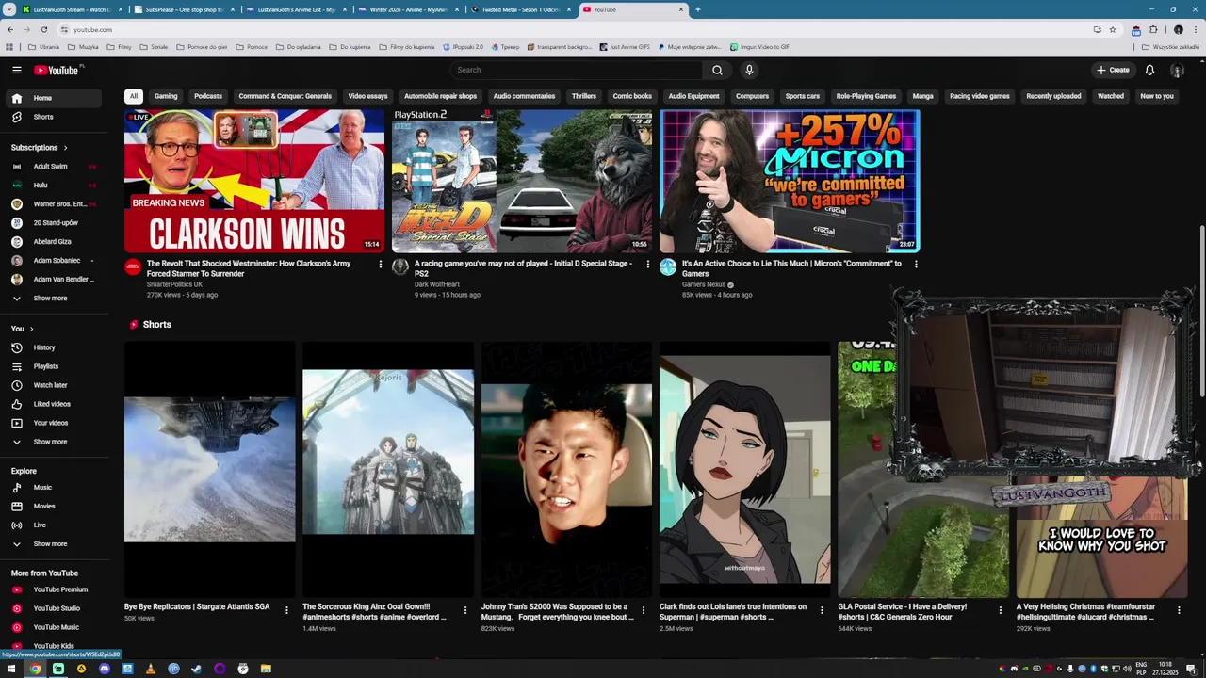1206x678 pixels.
Task: Open options for Stargate Atlantis short
Action: tap(286, 610)
